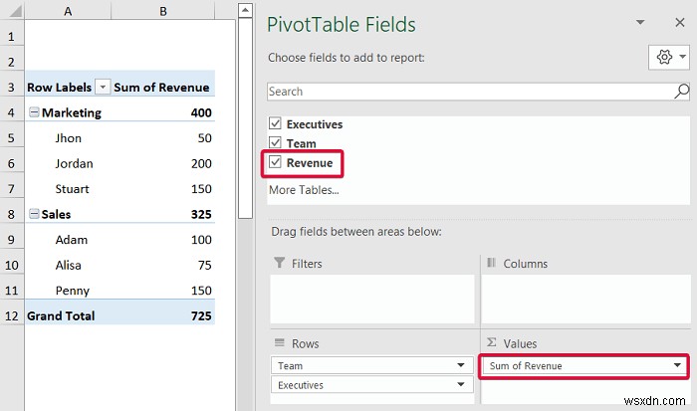Image resolution: width=697 pixels, height=411 pixels.
Task: Uncheck the Revenue field checkbox
Action: [275, 162]
